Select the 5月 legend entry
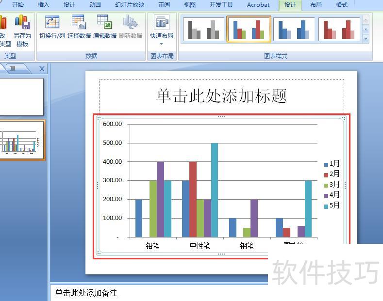The image size is (383, 301). (x=332, y=206)
